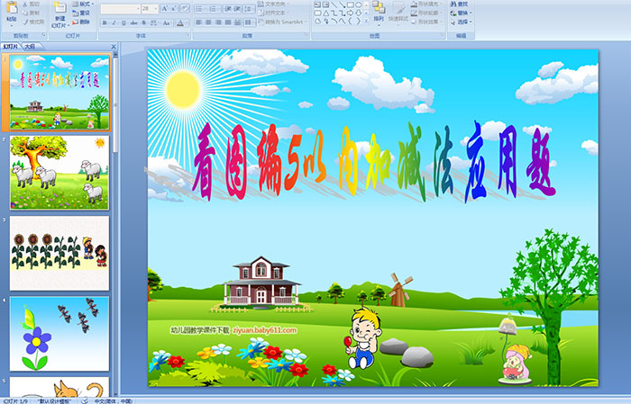The height and width of the screenshot is (404, 631).
Task: Select slide 2 thumbnail with sheep
Action: (x=59, y=172)
